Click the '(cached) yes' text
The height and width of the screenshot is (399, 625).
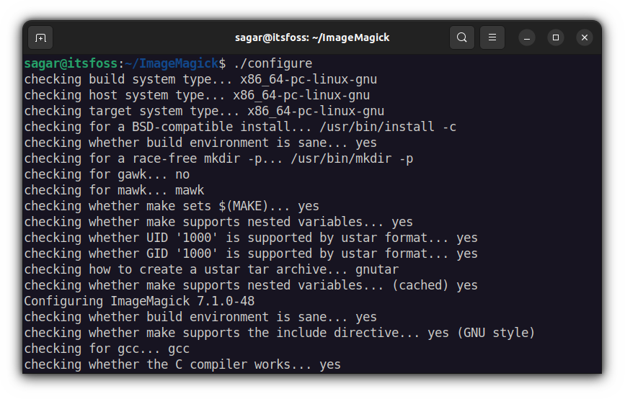(434, 285)
